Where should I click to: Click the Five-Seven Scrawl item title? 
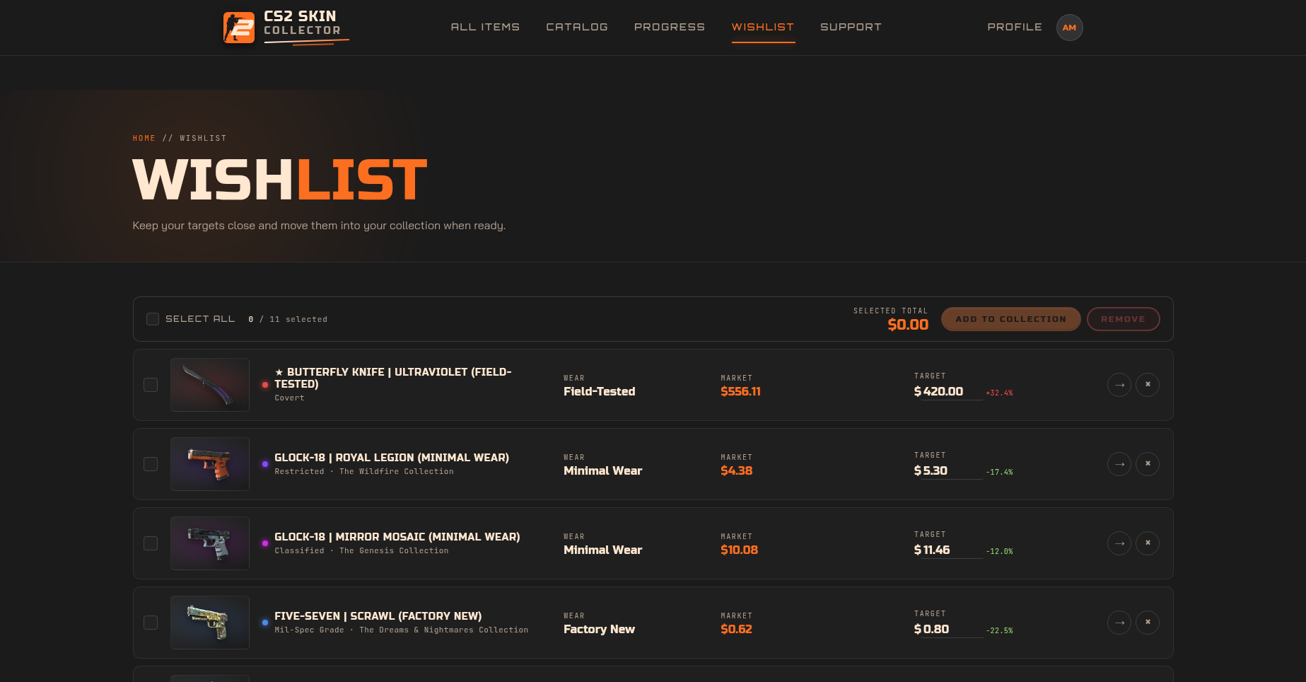pyautogui.click(x=378, y=616)
